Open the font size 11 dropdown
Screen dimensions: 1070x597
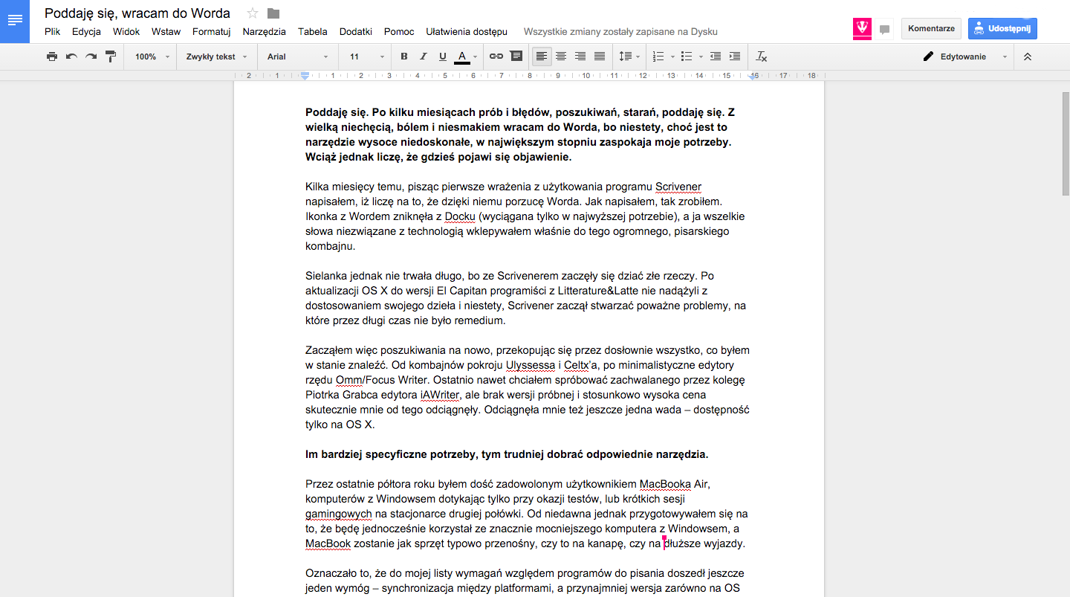[x=367, y=57]
